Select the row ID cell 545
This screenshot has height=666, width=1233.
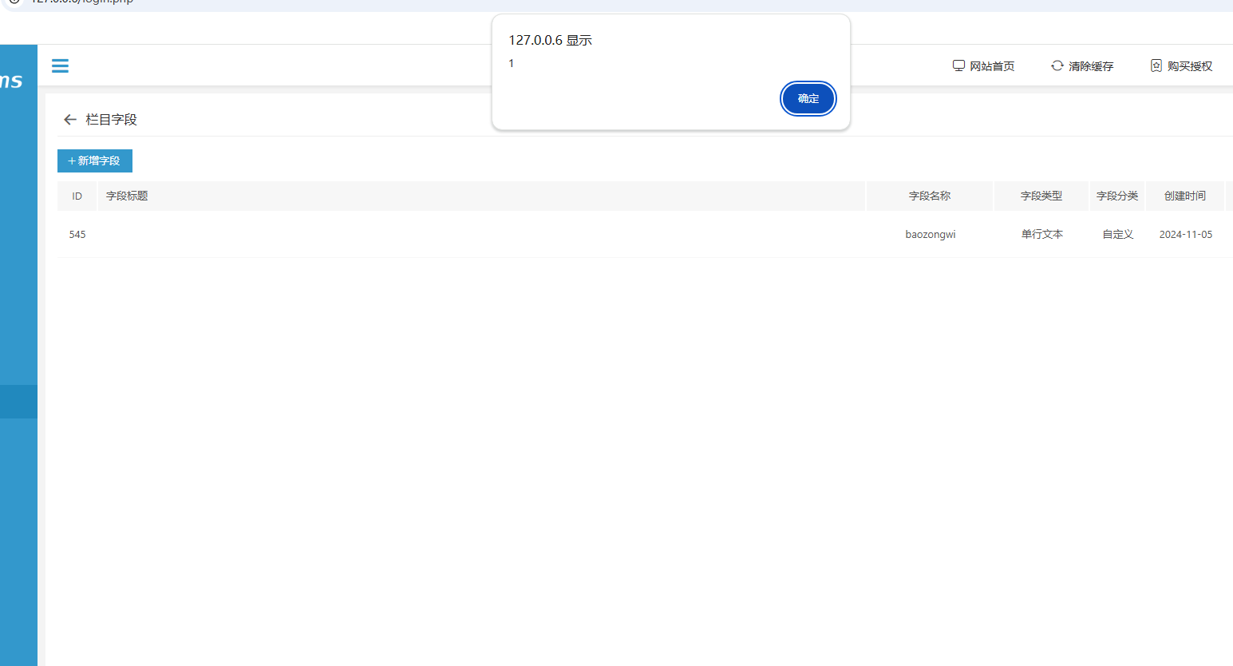77,235
